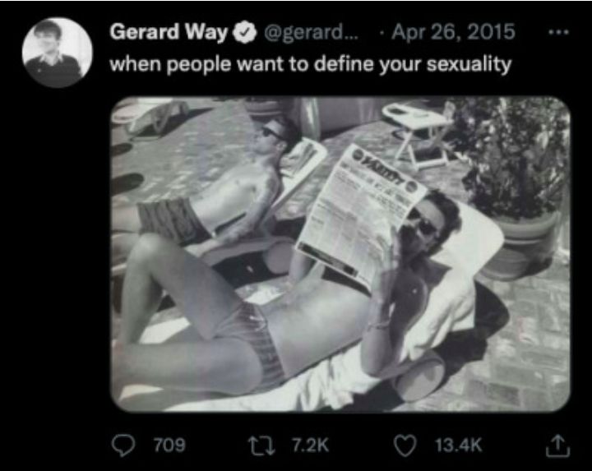Select the 7.2K retweets count
This screenshot has height=471, width=592.
pyautogui.click(x=310, y=445)
